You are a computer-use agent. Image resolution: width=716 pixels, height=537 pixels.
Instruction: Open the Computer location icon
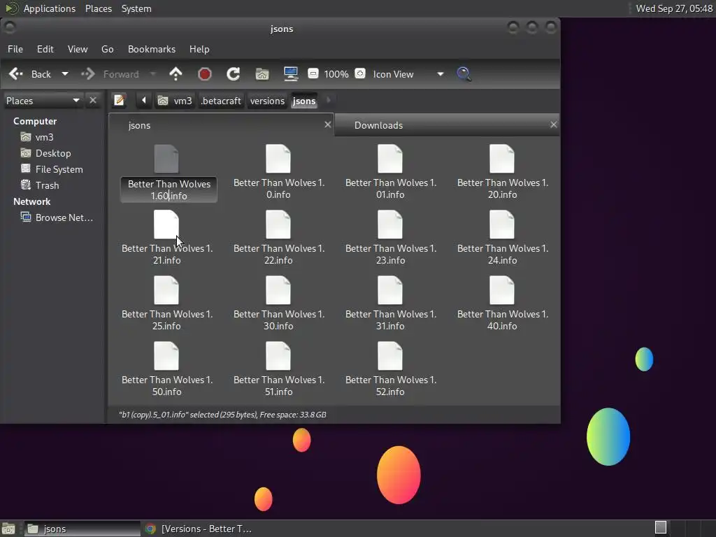click(291, 74)
